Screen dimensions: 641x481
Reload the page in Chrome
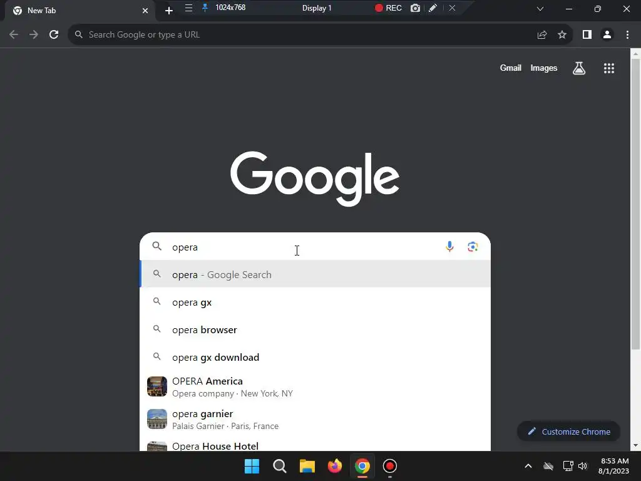[54, 35]
